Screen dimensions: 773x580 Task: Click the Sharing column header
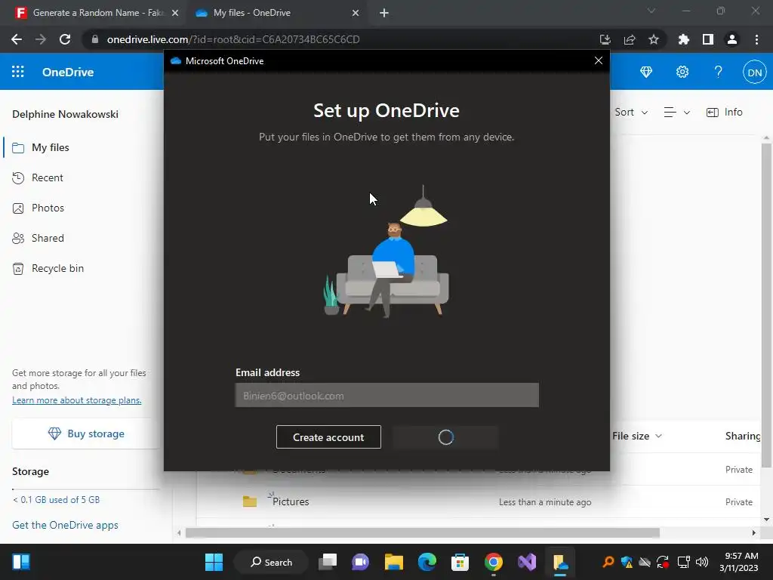click(x=743, y=436)
